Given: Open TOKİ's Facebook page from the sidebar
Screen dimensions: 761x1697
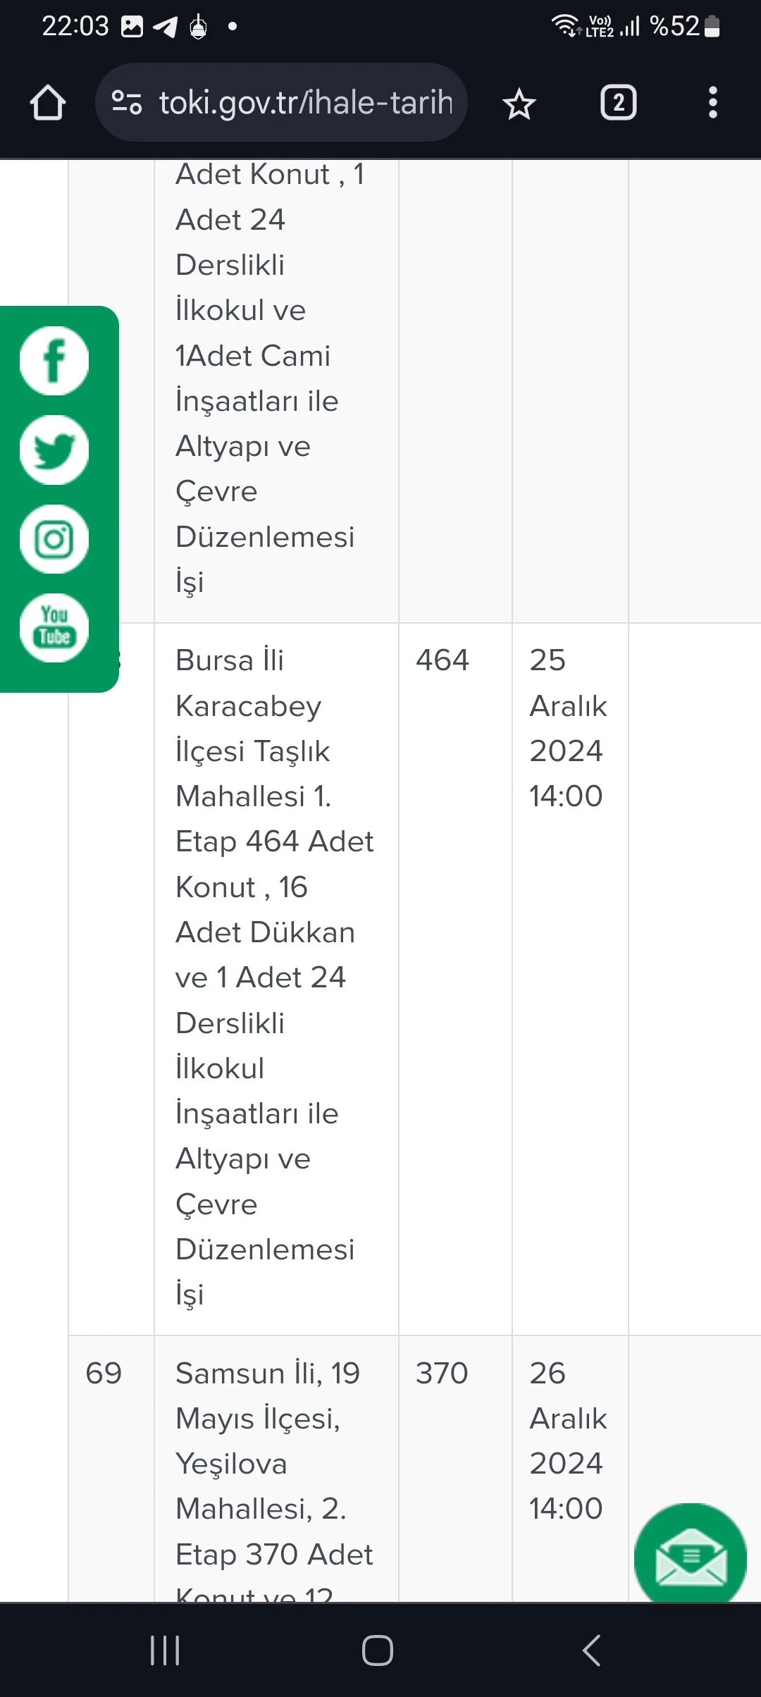Looking at the screenshot, I should tap(54, 361).
